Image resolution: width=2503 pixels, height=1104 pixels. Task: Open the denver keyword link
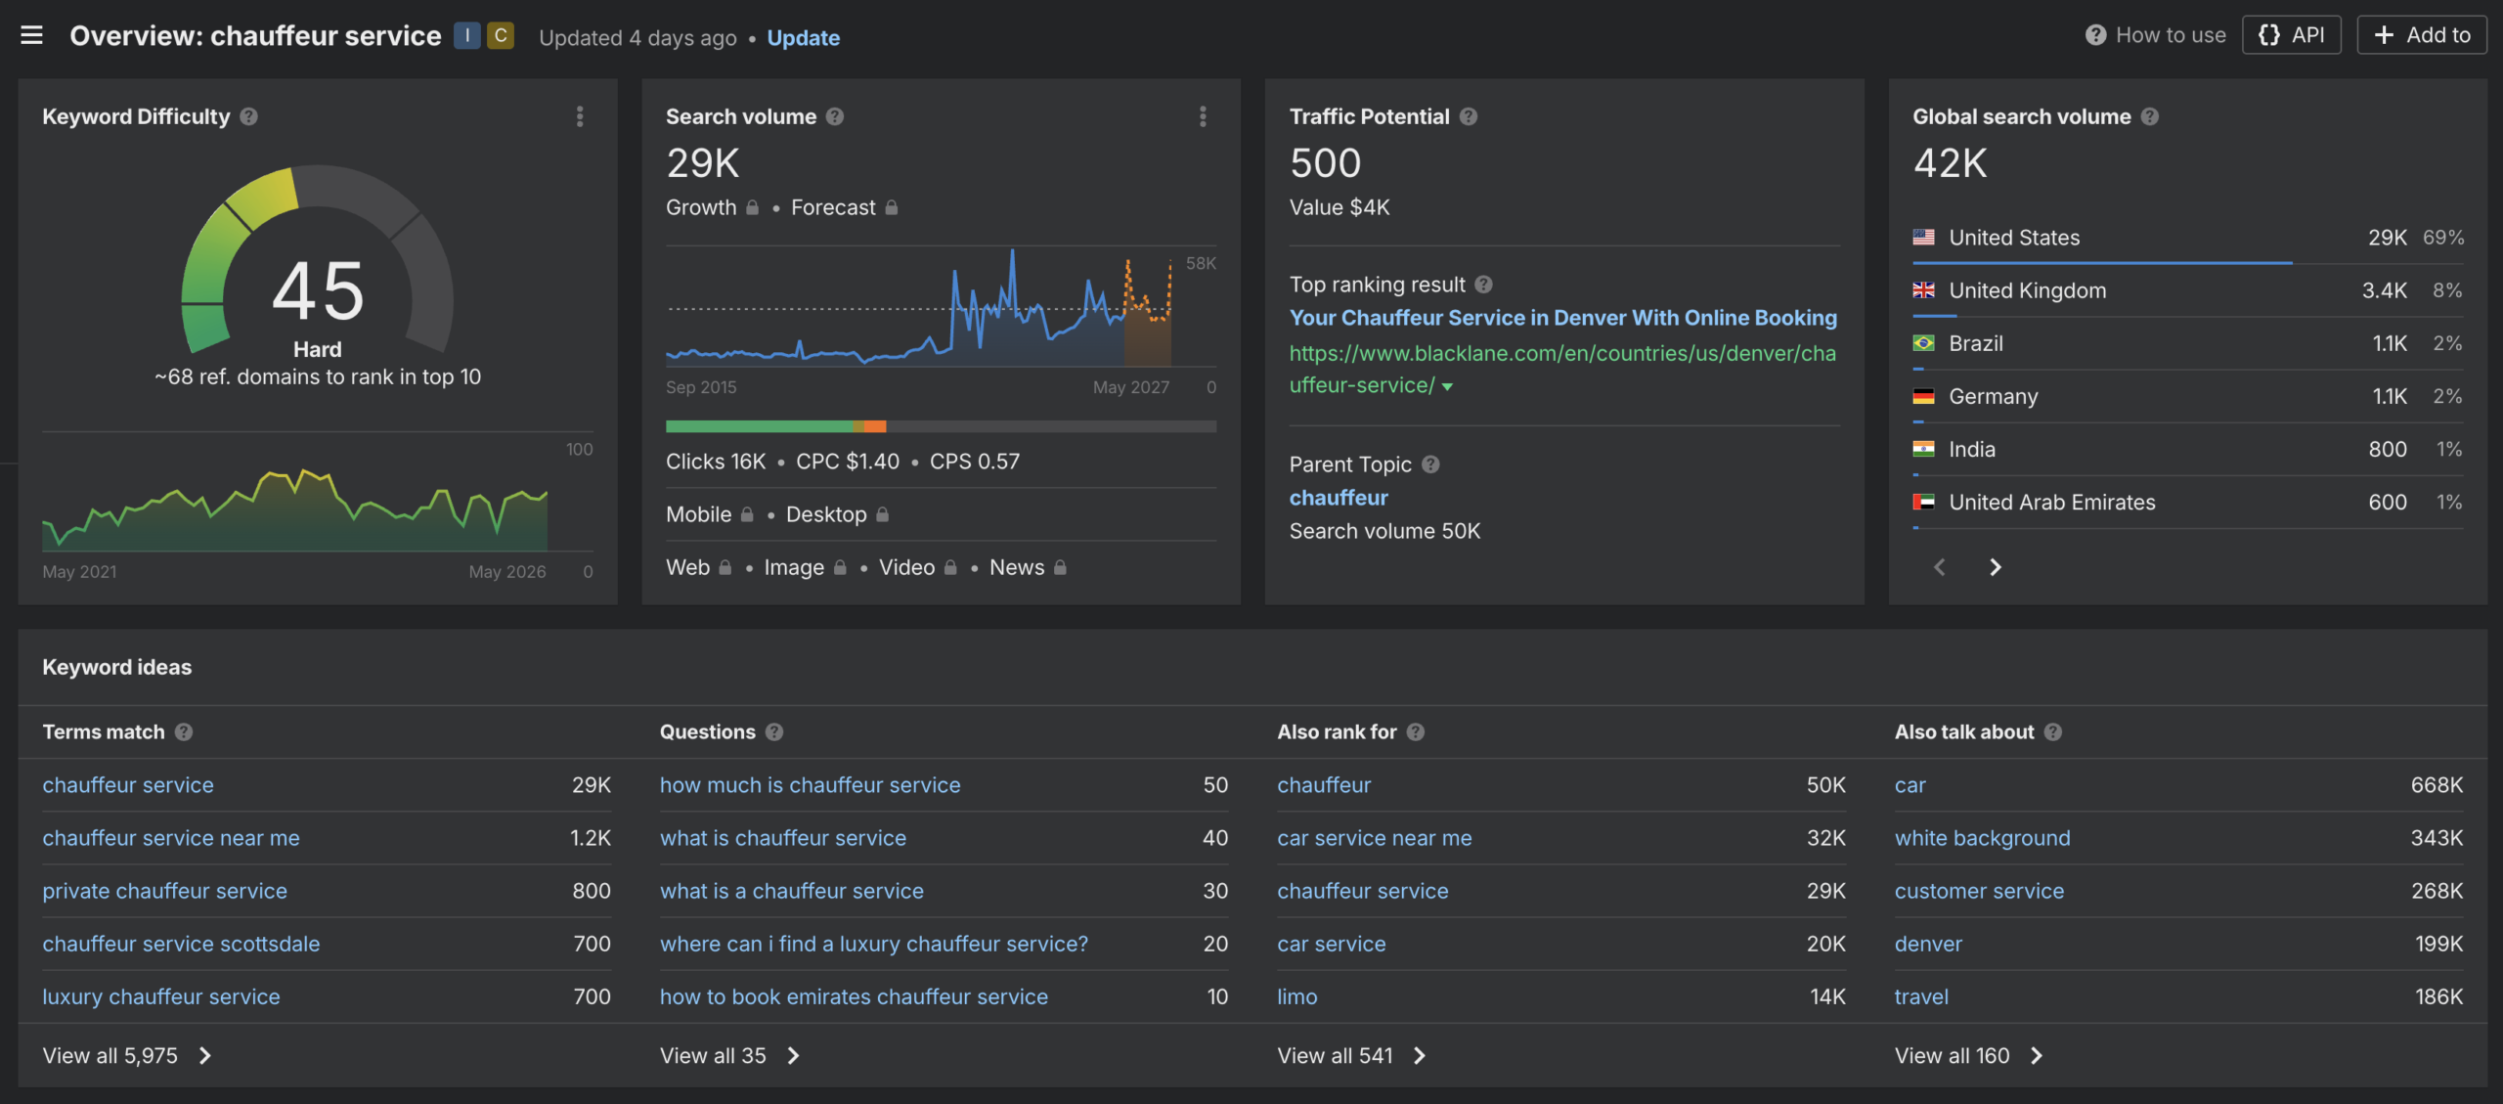point(1928,944)
